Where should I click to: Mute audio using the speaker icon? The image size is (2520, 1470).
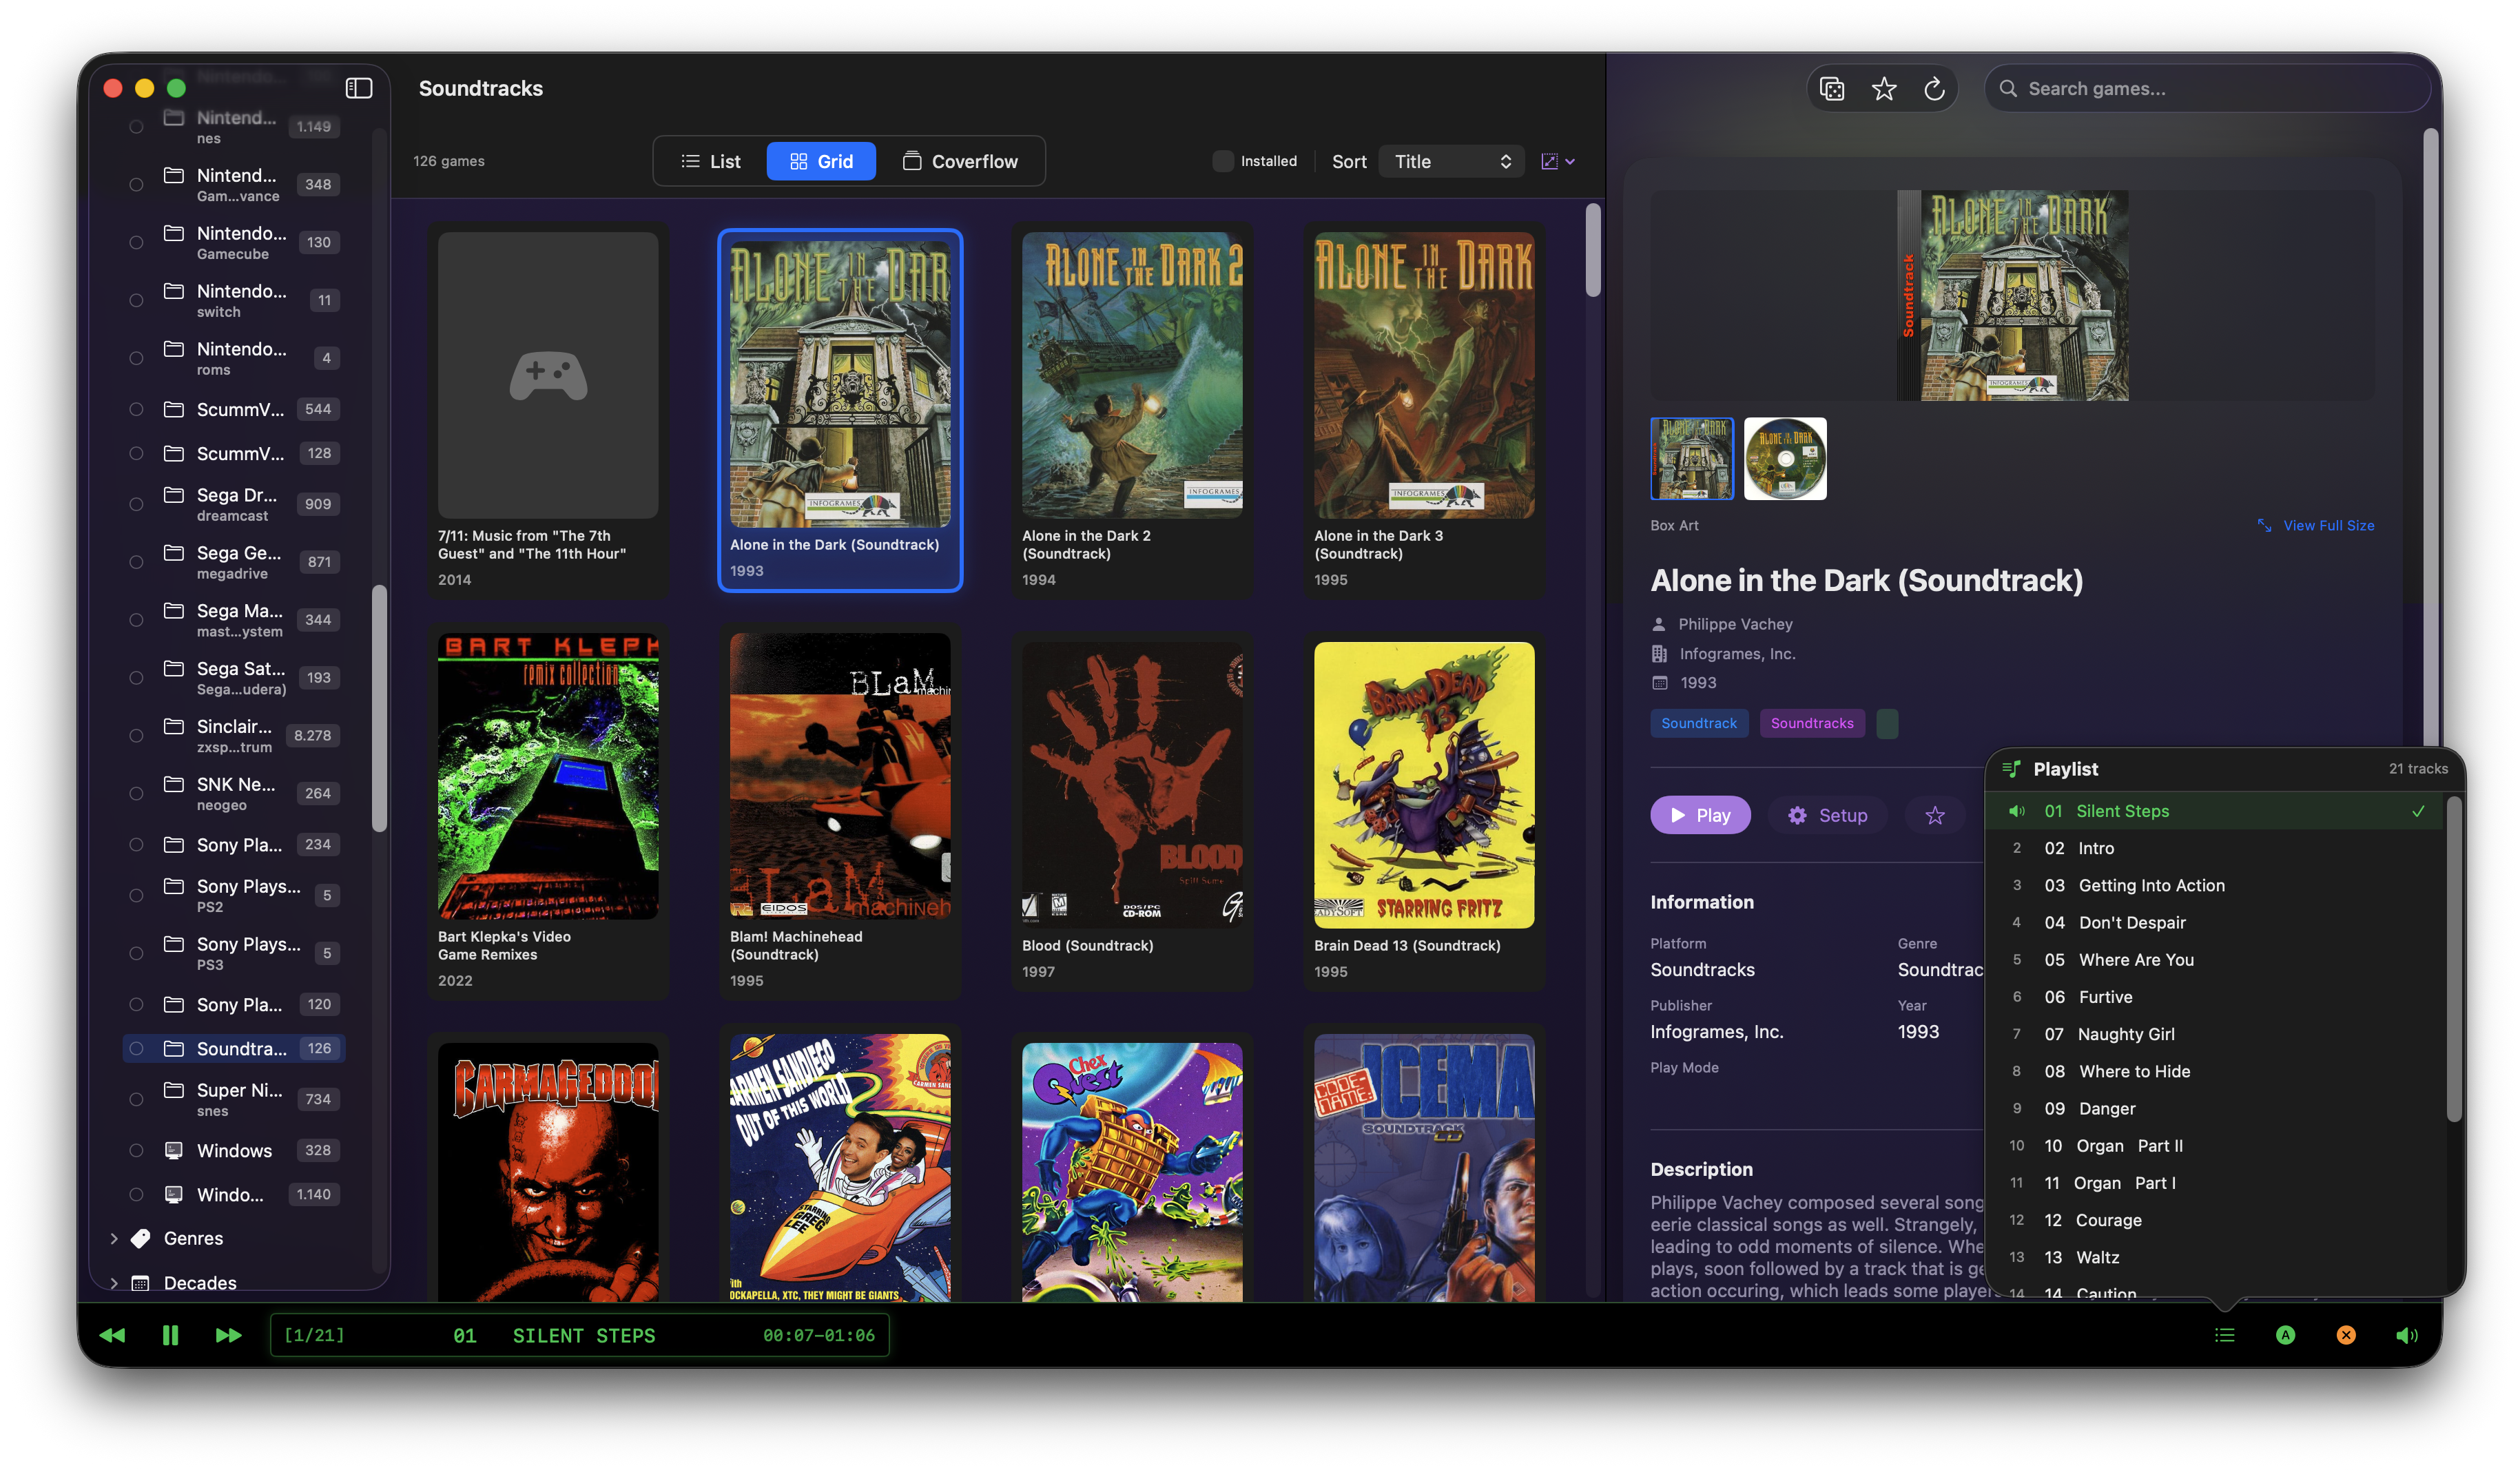pyautogui.click(x=2407, y=1335)
